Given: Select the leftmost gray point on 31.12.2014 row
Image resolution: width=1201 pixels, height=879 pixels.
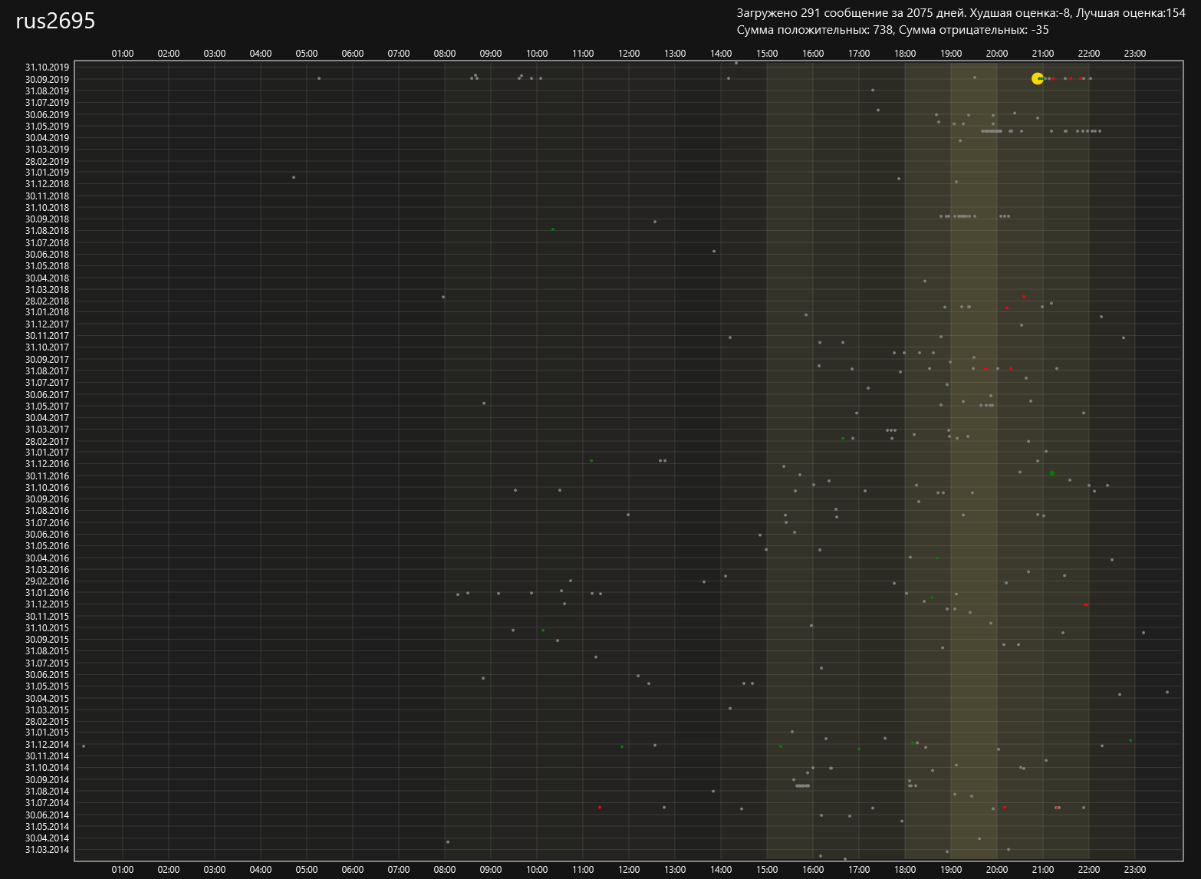Looking at the screenshot, I should (84, 746).
